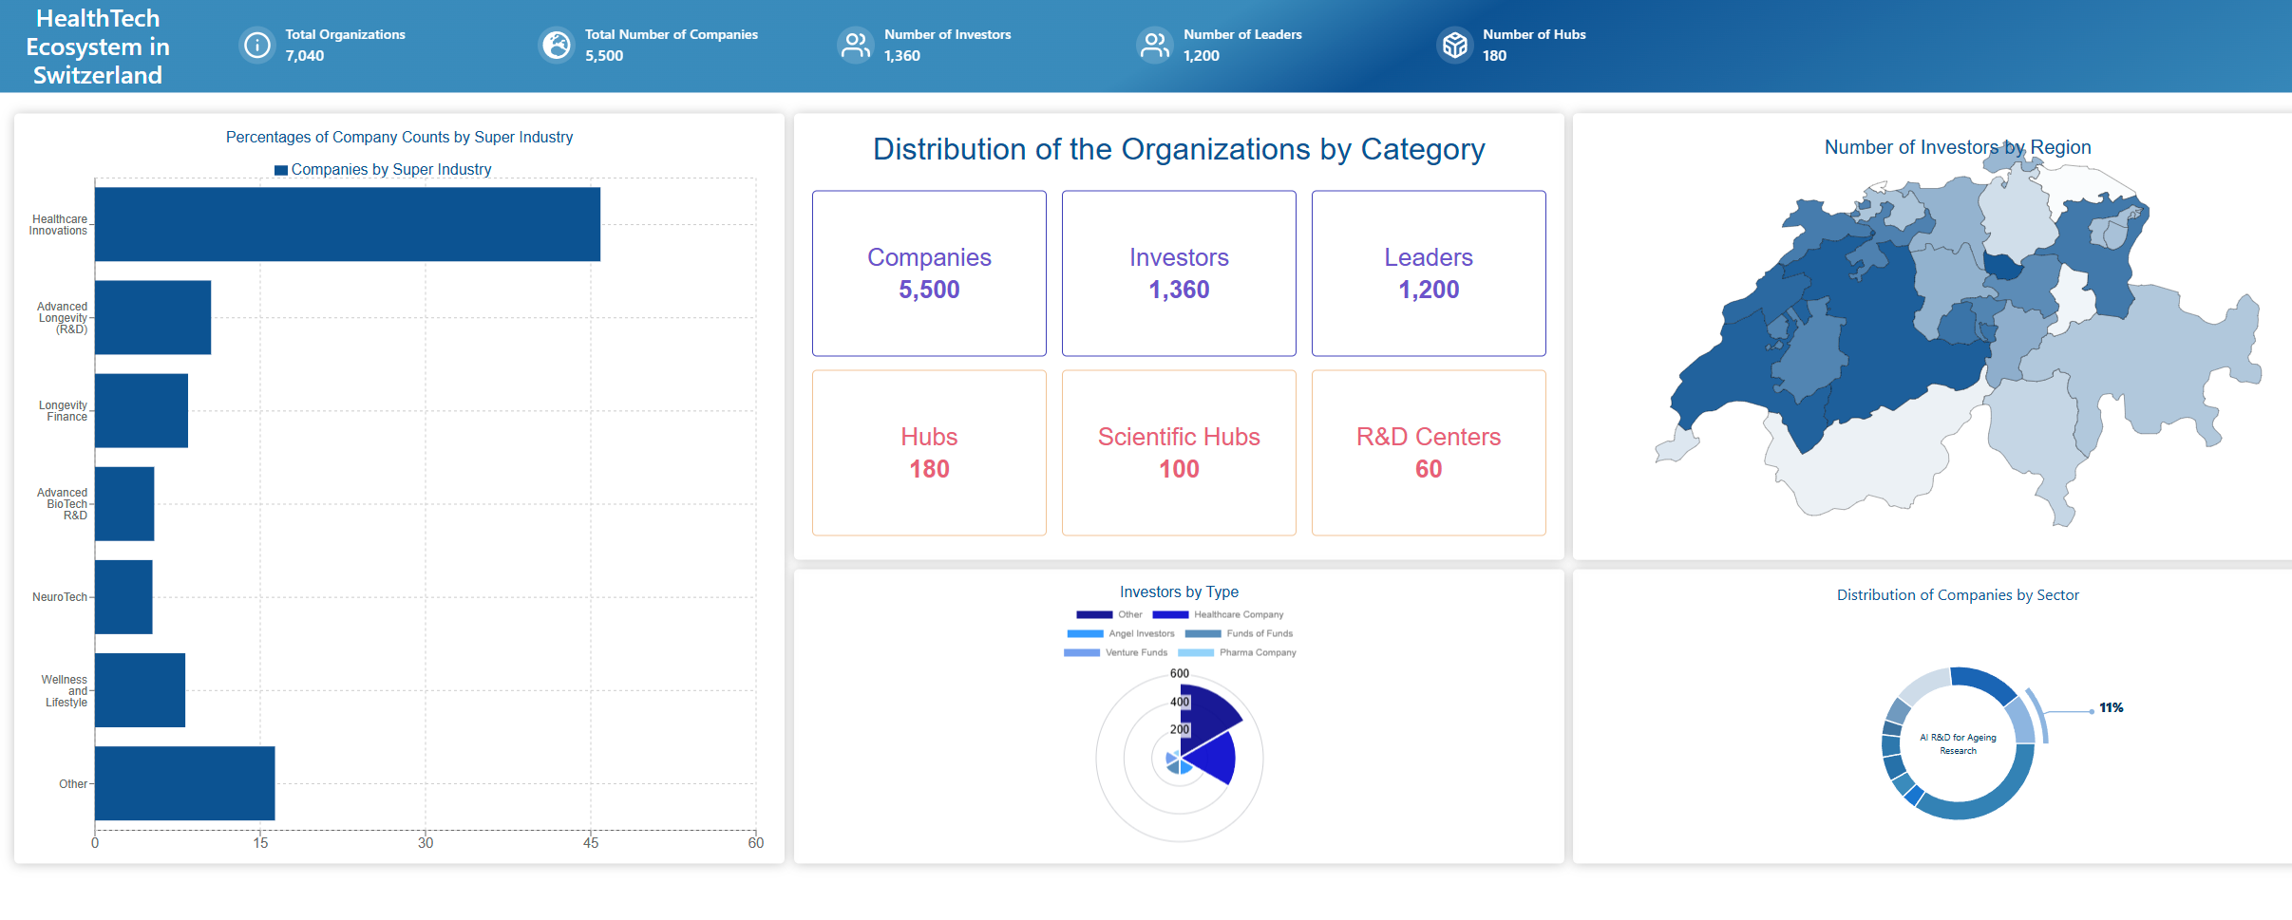Open the Investors 1,360 category card
Image resolution: width=2292 pixels, height=920 pixels.
click(1179, 273)
